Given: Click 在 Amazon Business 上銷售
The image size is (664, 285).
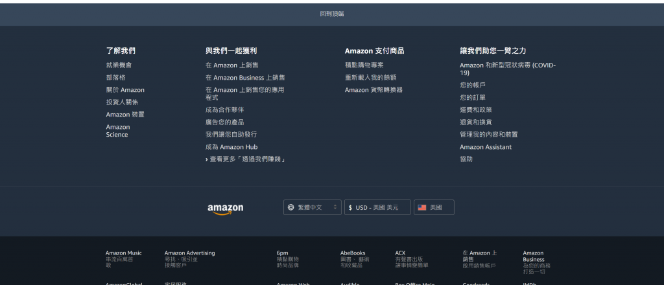Looking at the screenshot, I should pos(245,77).
